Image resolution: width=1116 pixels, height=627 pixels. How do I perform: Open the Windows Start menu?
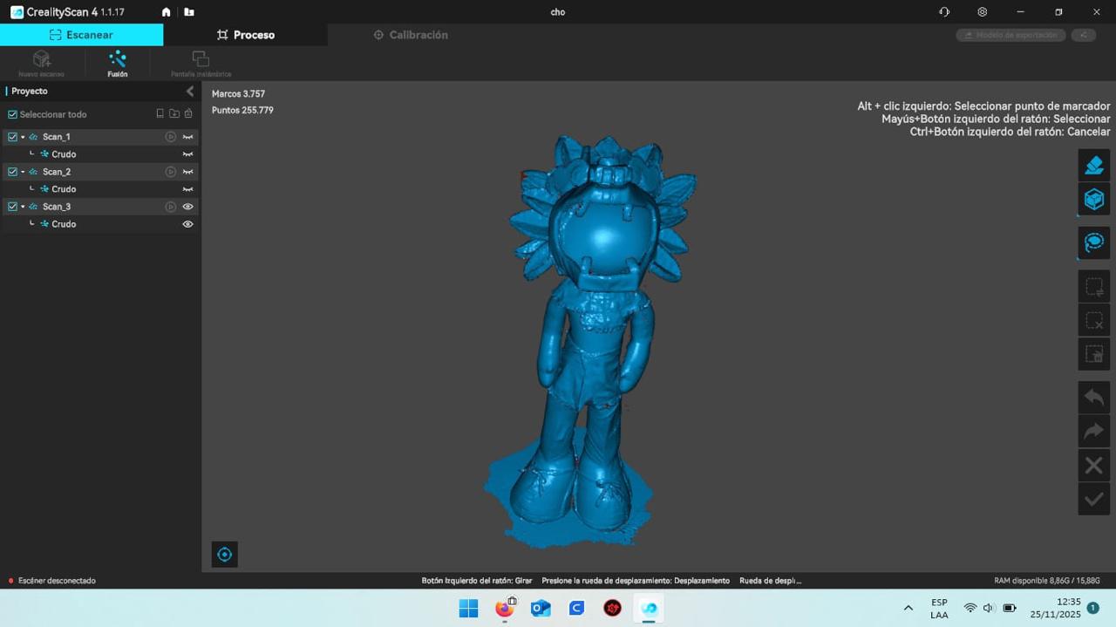click(x=468, y=608)
